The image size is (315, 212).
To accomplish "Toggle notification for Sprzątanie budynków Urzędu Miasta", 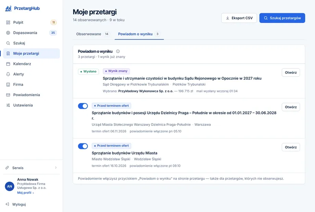I will tap(83, 146).
